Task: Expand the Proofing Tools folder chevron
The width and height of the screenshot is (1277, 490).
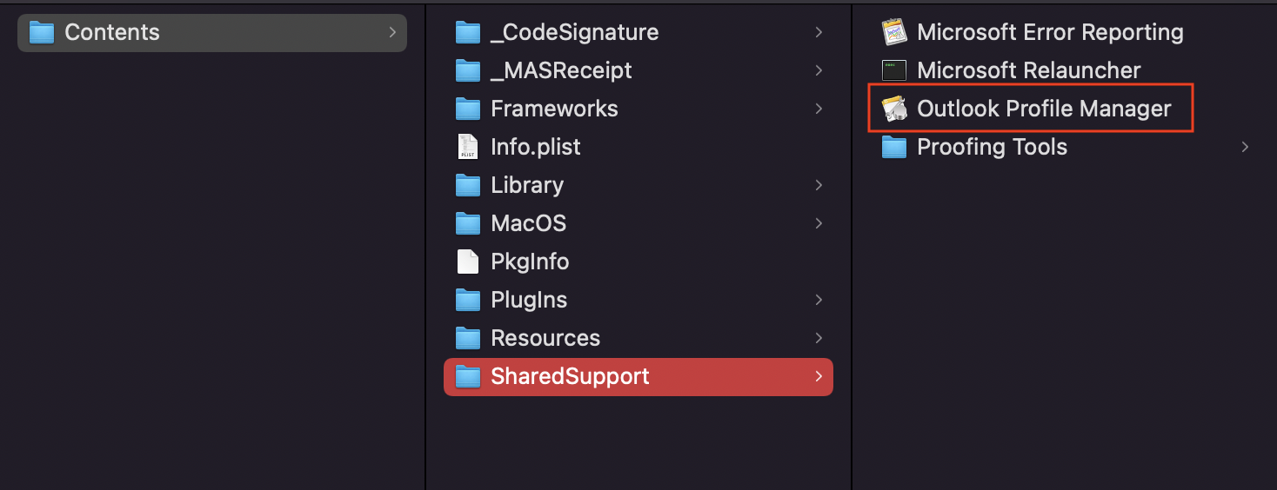Action: click(1245, 147)
